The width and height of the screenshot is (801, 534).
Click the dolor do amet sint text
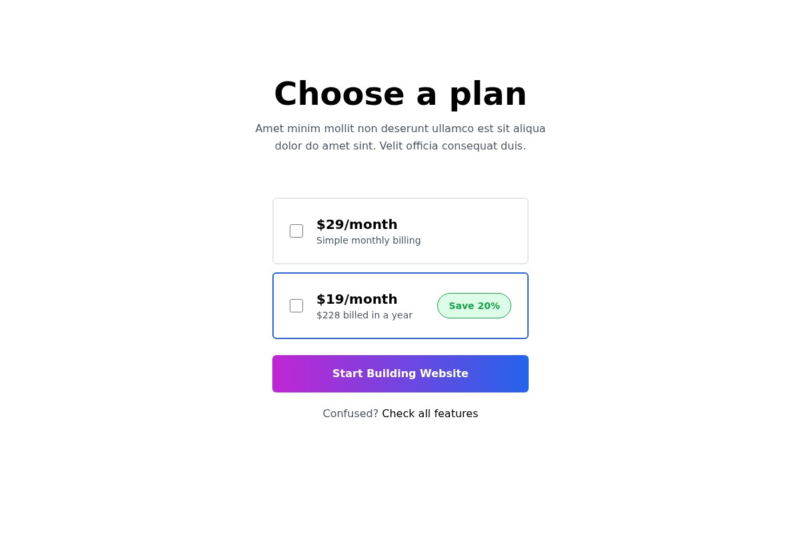325,146
